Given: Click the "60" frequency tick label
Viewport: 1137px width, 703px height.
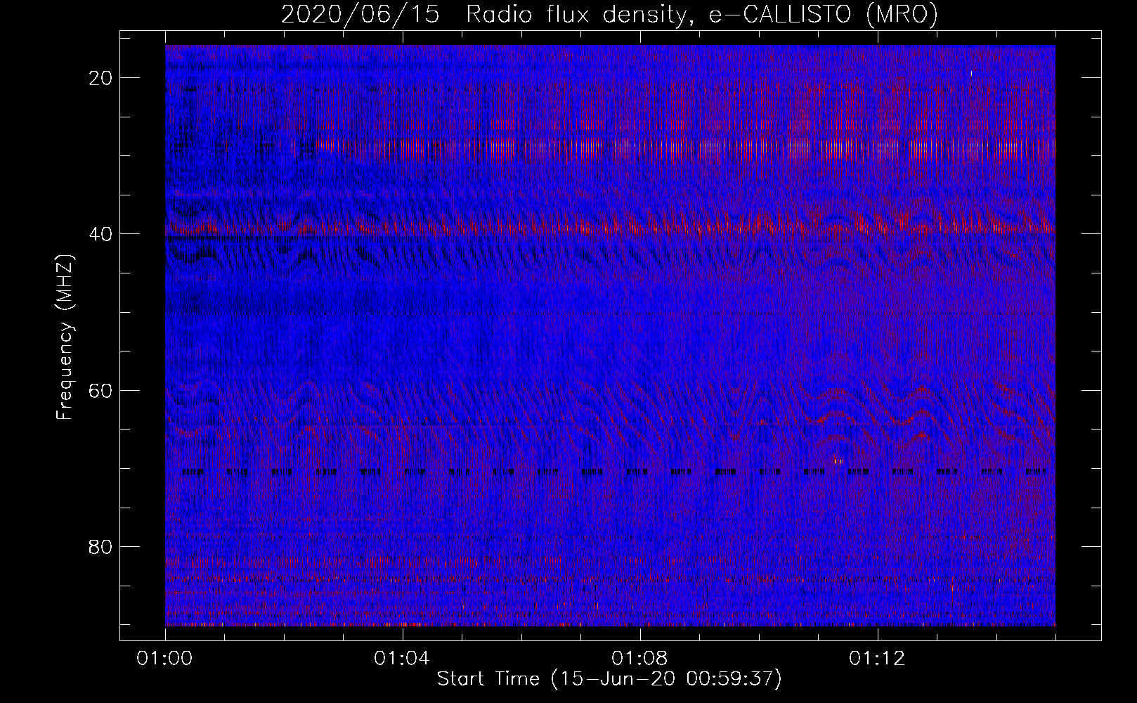Looking at the screenshot, I should click(101, 391).
